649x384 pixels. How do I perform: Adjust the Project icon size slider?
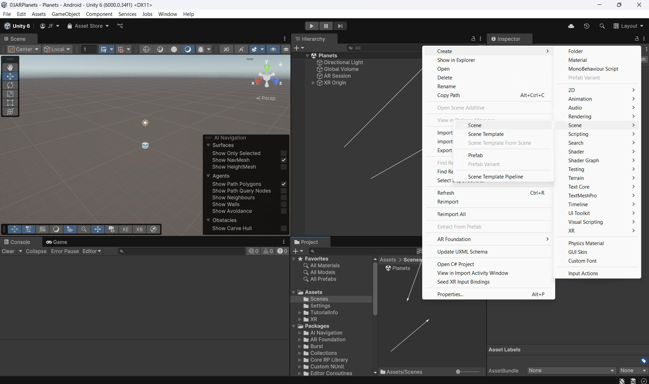point(458,372)
